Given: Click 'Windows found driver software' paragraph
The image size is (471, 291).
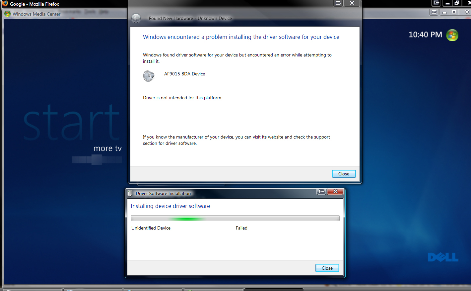Looking at the screenshot, I should click(x=237, y=58).
